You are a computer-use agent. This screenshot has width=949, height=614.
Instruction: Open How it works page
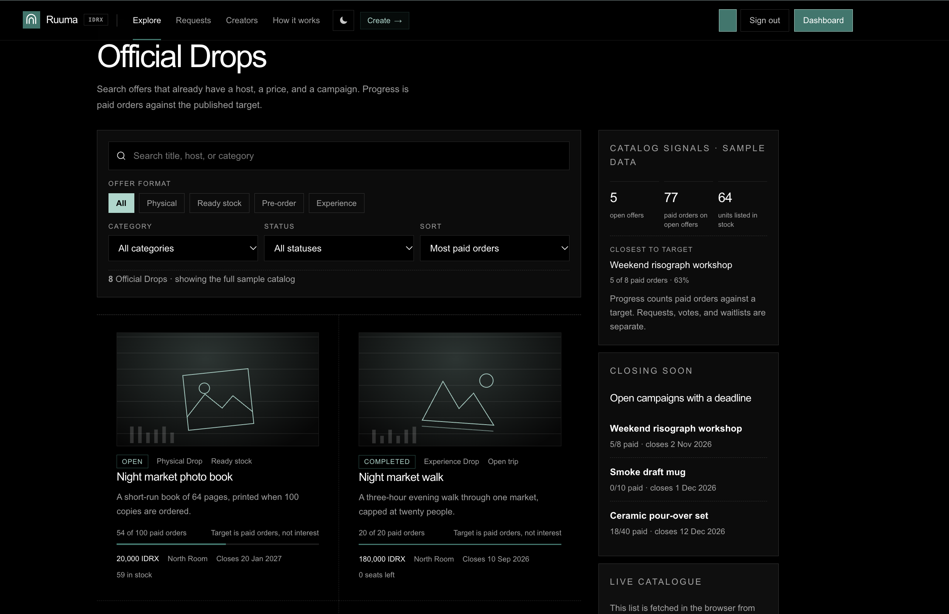[296, 20]
